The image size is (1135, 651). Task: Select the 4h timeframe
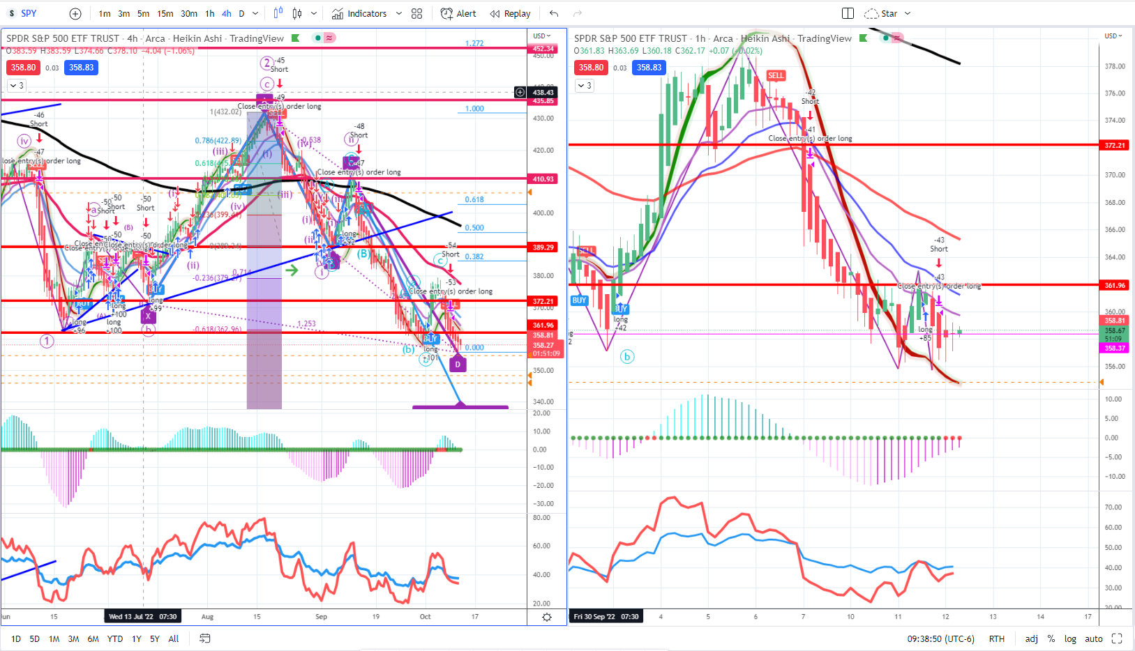[227, 13]
